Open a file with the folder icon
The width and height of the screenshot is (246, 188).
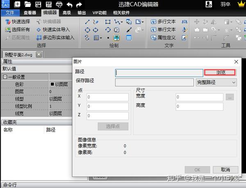tap(27, 4)
